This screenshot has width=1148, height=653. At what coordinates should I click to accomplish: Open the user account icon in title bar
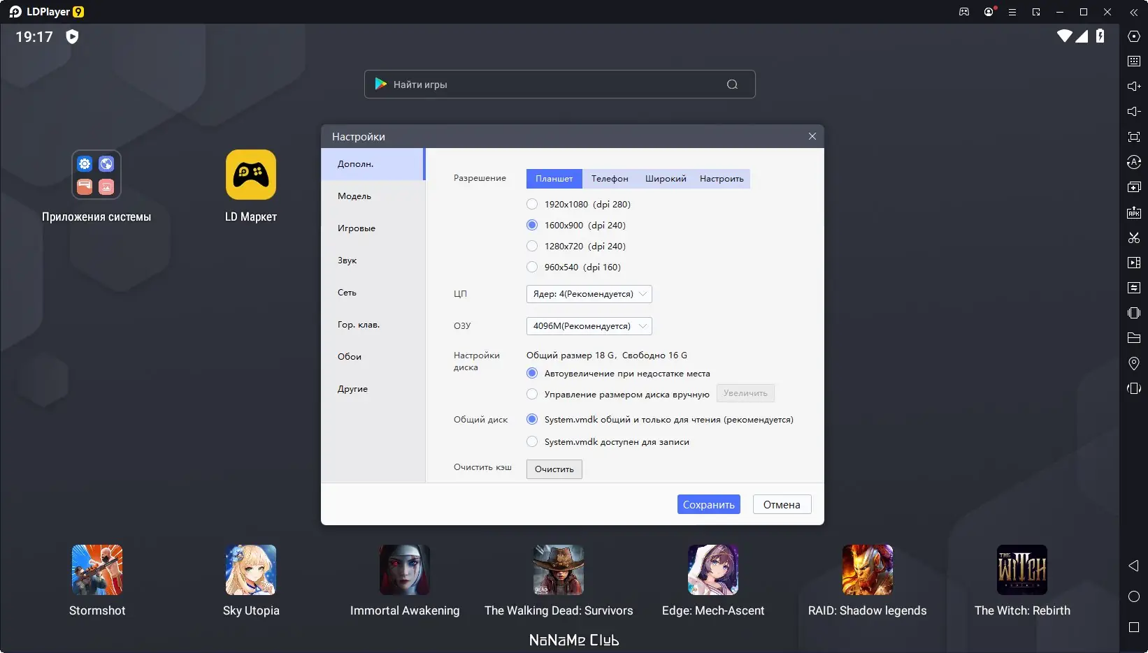tap(989, 12)
